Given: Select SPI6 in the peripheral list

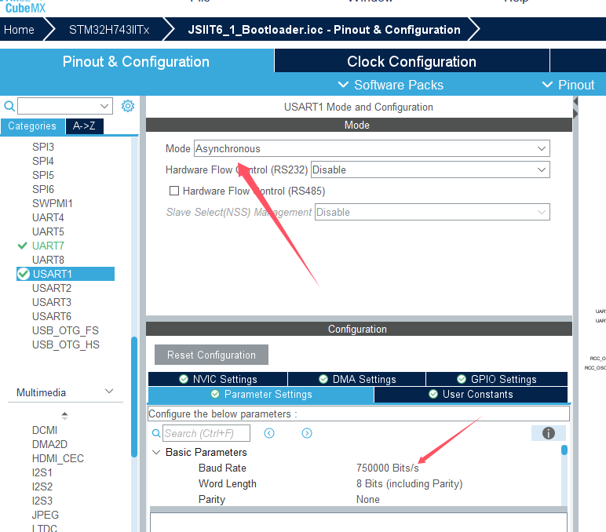Looking at the screenshot, I should [43, 189].
